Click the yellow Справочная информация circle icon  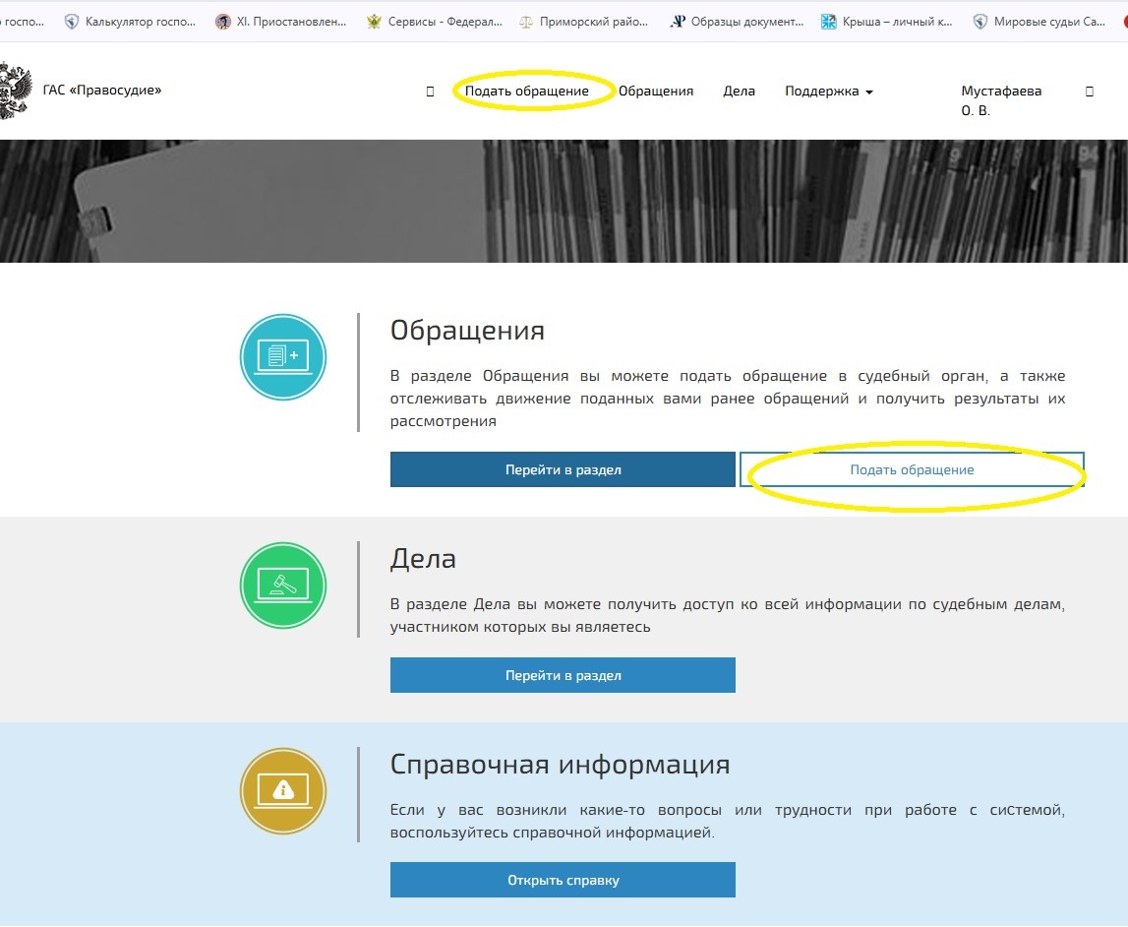pos(282,788)
